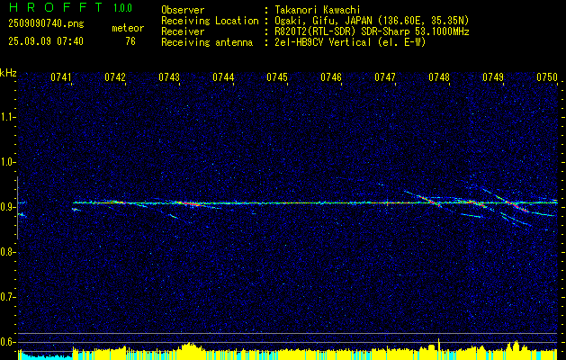Click the bright meteor echo near 0743

click(188, 203)
